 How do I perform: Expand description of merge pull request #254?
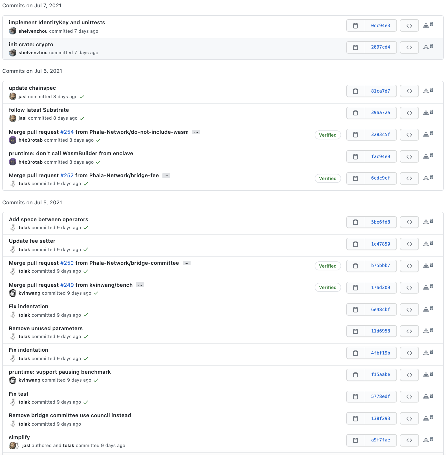tap(196, 132)
